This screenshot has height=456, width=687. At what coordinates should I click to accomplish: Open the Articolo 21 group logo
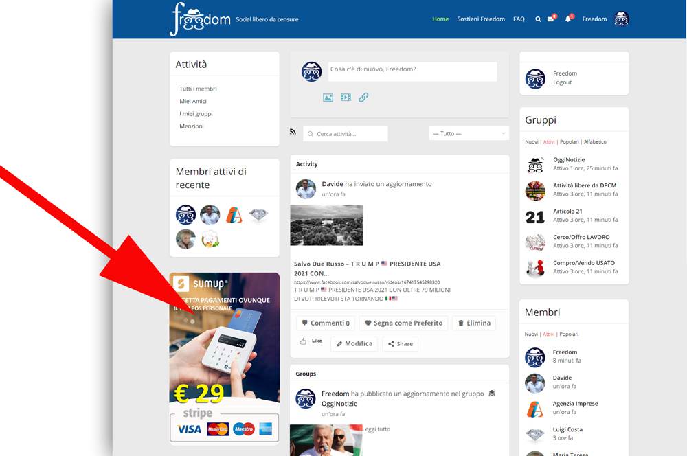pos(535,217)
